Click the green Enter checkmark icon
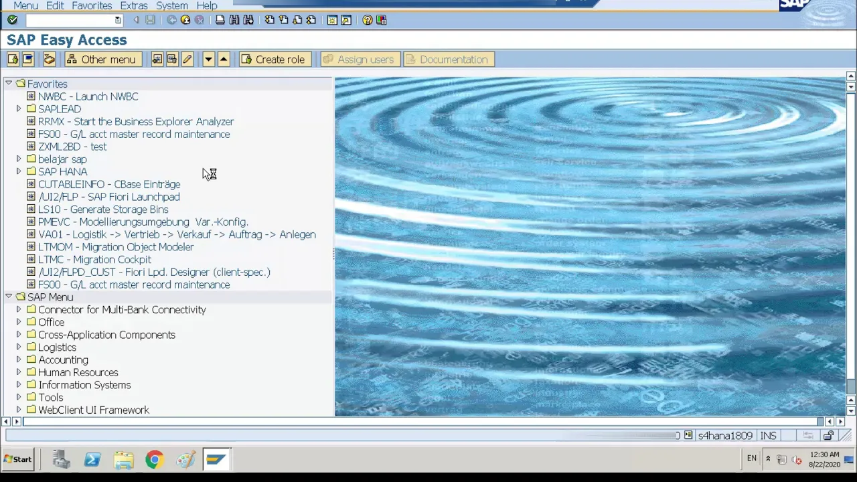857x482 pixels. [x=12, y=20]
